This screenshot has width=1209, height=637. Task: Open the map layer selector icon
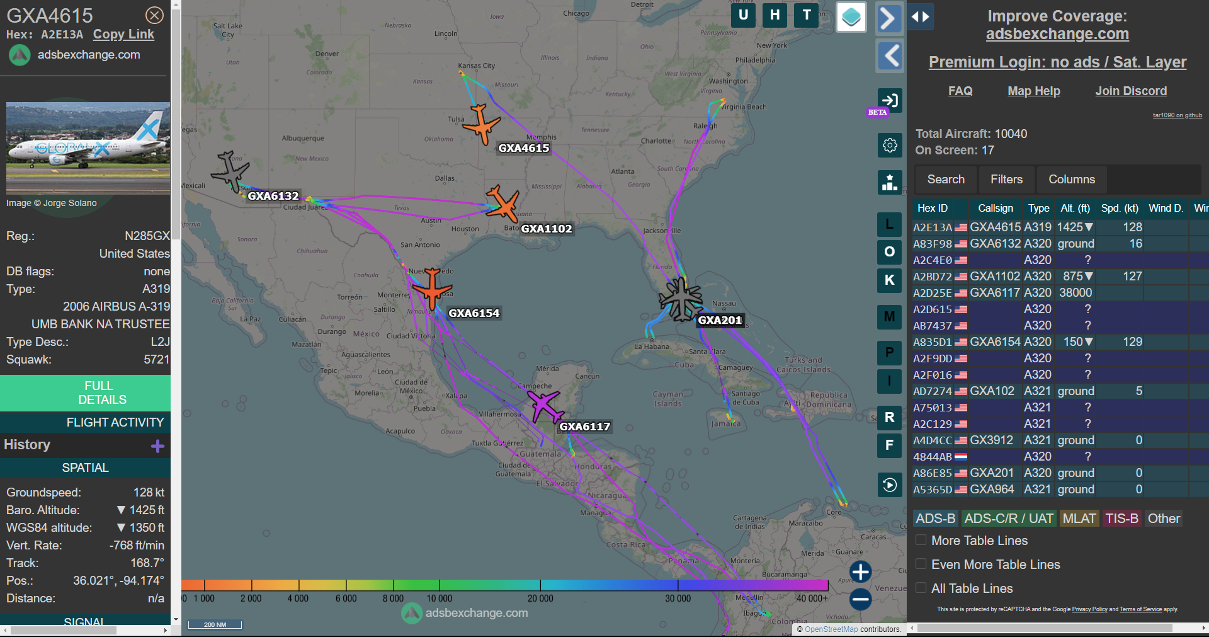click(851, 17)
